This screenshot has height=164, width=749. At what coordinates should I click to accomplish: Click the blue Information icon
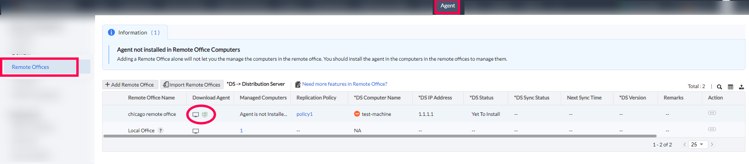111,32
